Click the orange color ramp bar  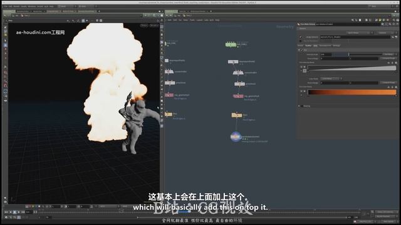[352, 92]
